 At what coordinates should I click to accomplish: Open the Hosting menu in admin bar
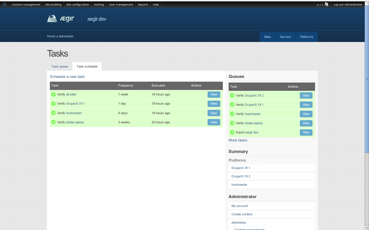click(x=99, y=5)
